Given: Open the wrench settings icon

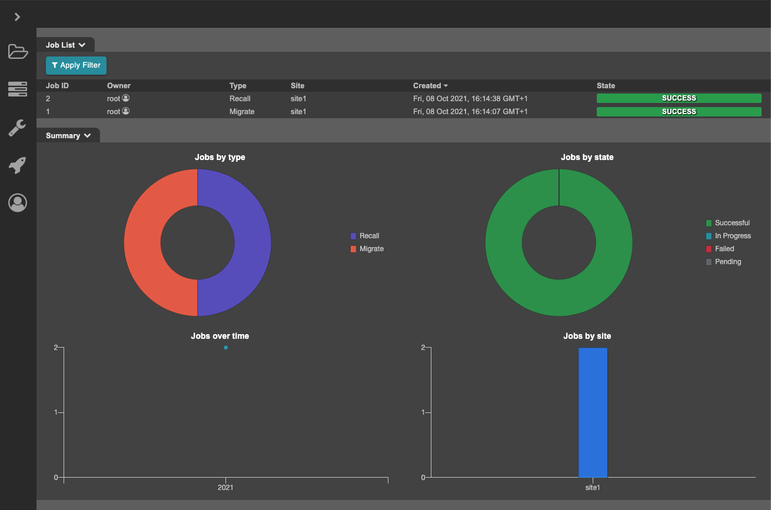Looking at the screenshot, I should pos(18,128).
